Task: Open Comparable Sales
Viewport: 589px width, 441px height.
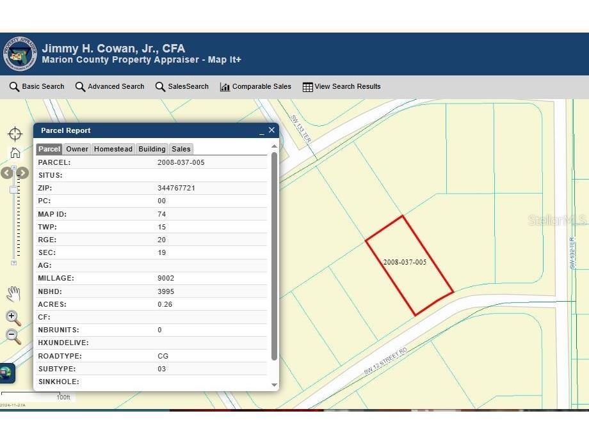Action: pos(255,87)
